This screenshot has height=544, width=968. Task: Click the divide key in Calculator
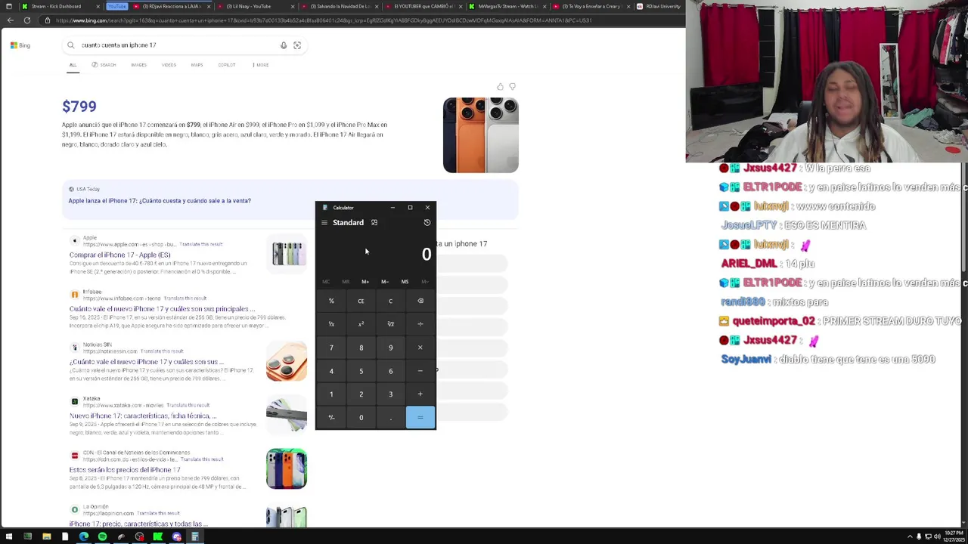[x=420, y=324]
